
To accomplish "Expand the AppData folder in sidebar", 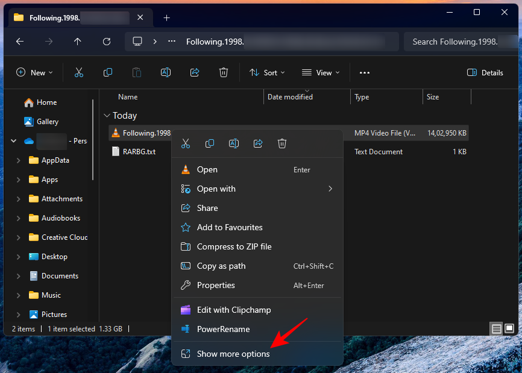I will [19, 160].
